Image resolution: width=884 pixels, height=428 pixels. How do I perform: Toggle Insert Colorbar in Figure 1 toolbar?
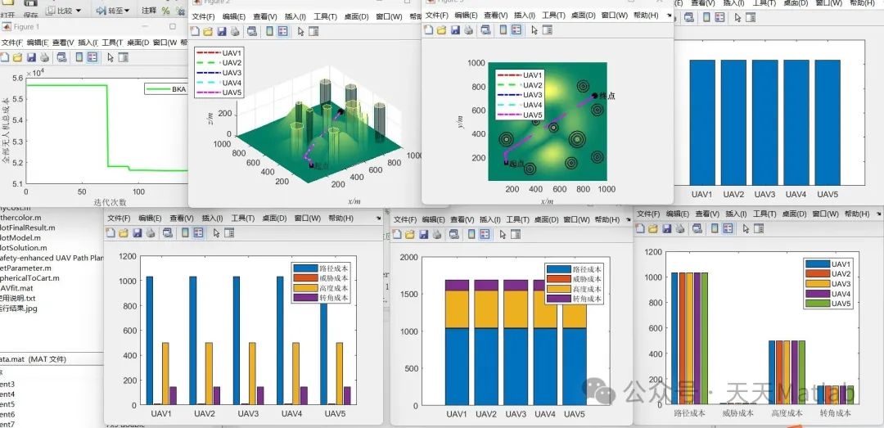point(79,57)
